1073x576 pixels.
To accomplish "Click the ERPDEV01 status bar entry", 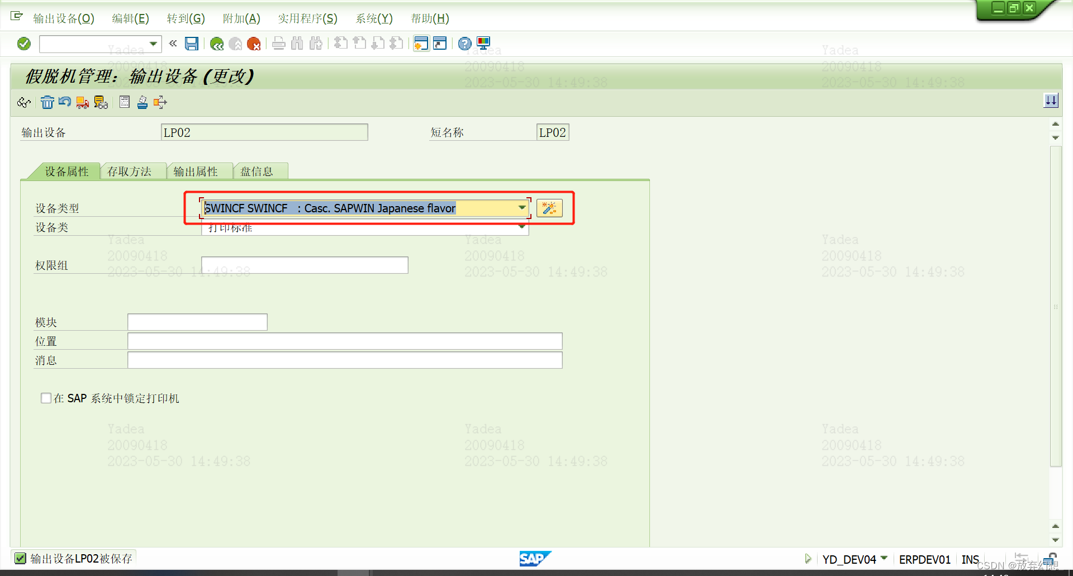I will (924, 559).
